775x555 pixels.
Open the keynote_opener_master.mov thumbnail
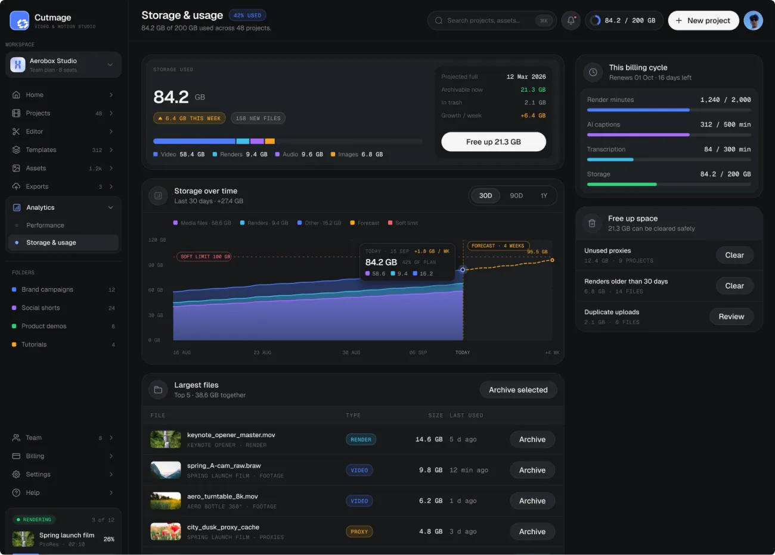click(166, 439)
